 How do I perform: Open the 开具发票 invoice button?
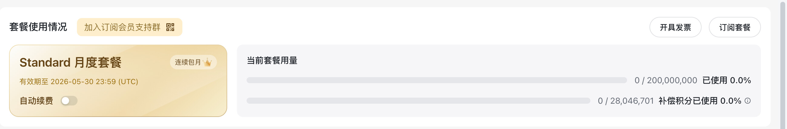point(675,27)
